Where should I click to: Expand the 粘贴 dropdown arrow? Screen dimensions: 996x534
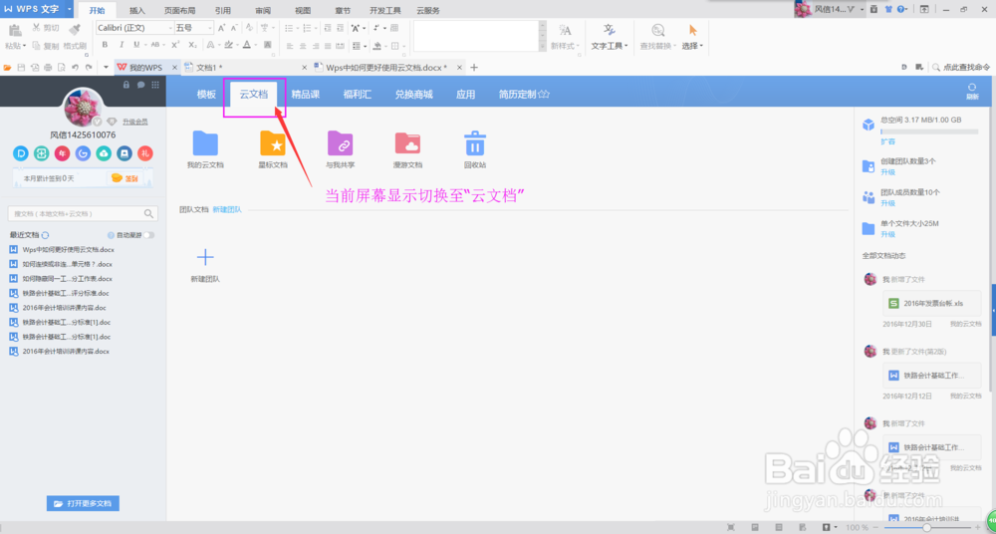pos(25,46)
